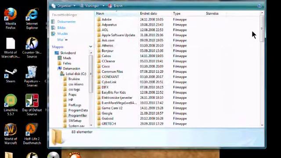Select the CCleaner folder icon
Screen dimensions: 281x158
click(99, 61)
